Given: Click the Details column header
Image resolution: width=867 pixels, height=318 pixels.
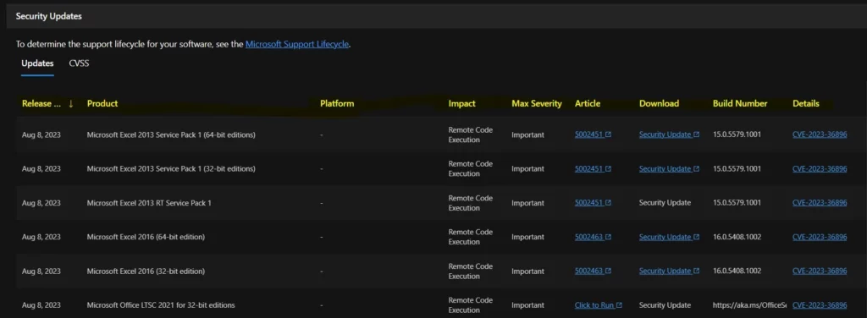Looking at the screenshot, I should click(806, 103).
